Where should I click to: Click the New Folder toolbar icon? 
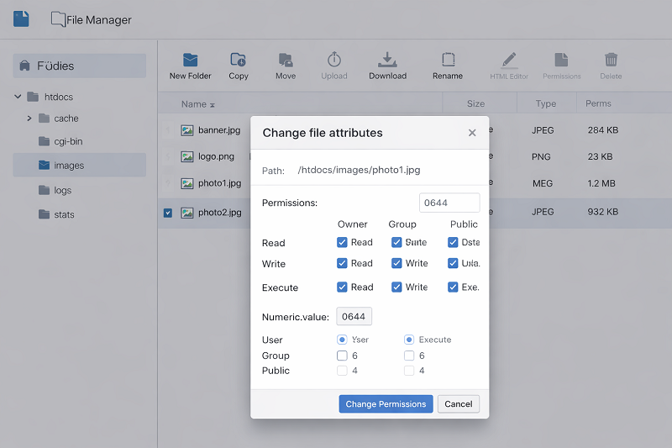[191, 60]
